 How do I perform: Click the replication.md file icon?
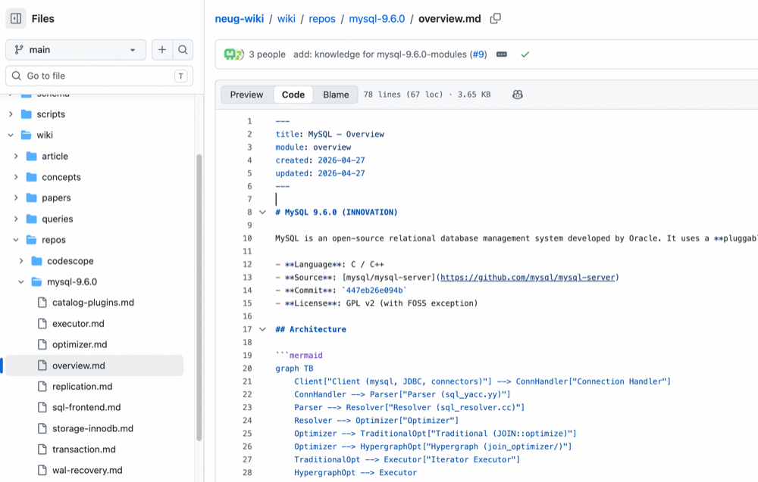(x=42, y=387)
